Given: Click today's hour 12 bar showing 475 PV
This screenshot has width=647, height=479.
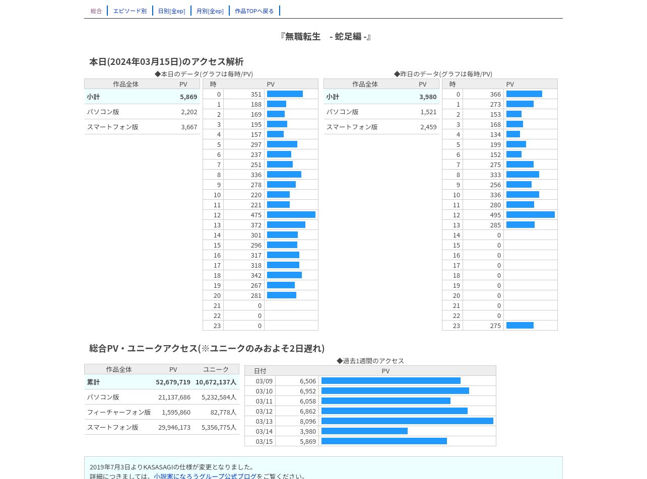Looking at the screenshot, I should 291,215.
